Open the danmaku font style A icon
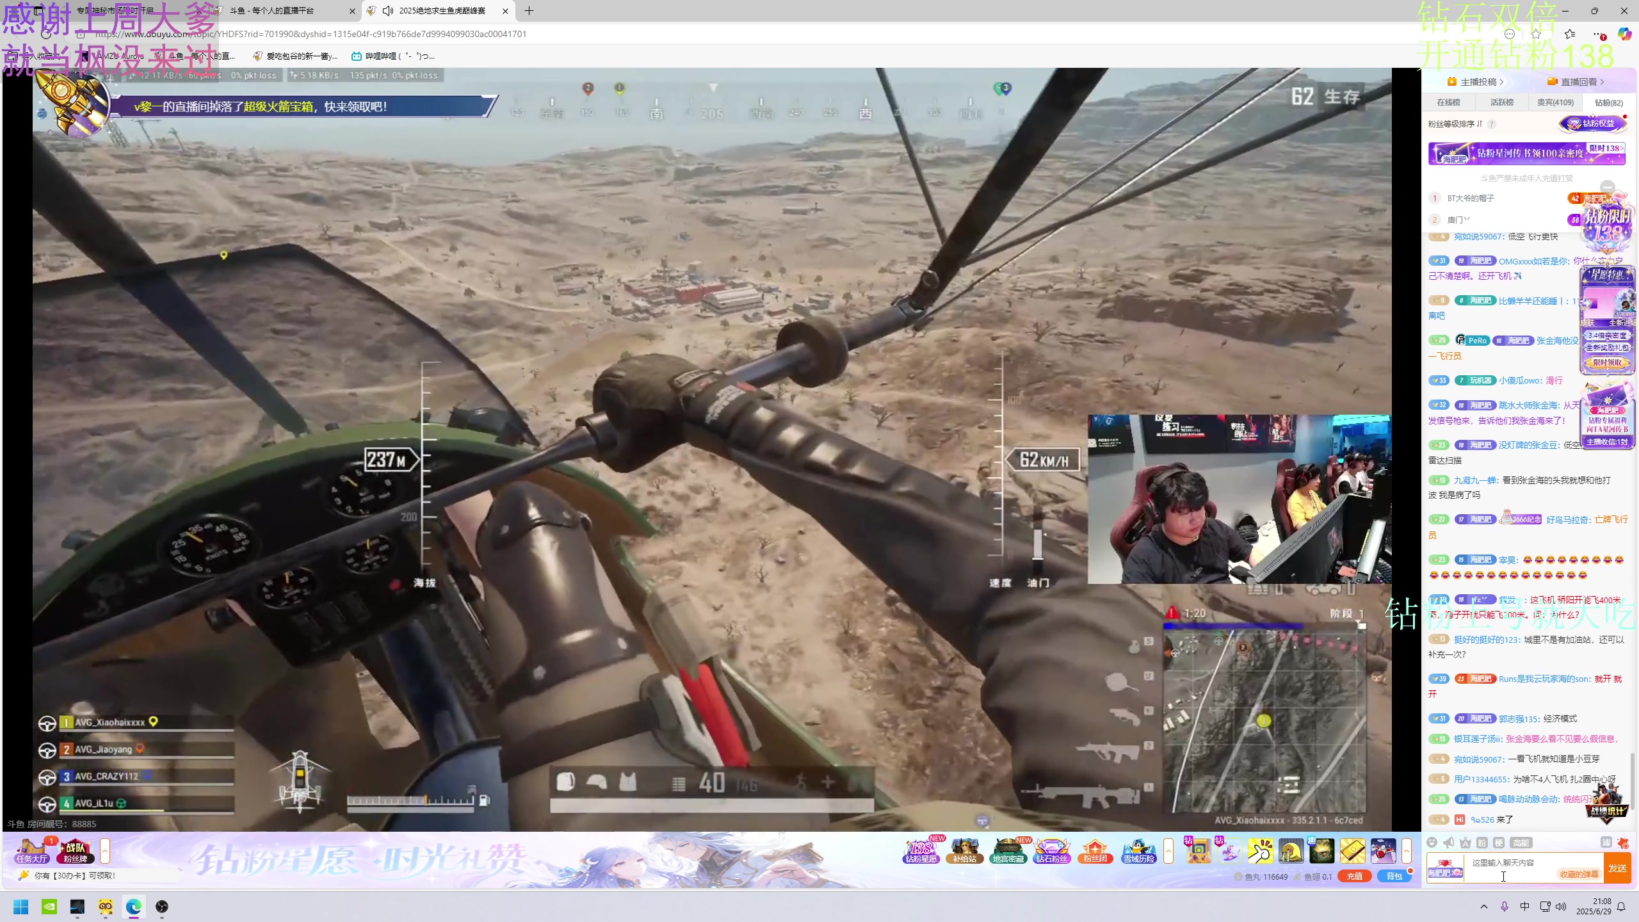Screen dimensions: 1639x922 pos(1465,843)
